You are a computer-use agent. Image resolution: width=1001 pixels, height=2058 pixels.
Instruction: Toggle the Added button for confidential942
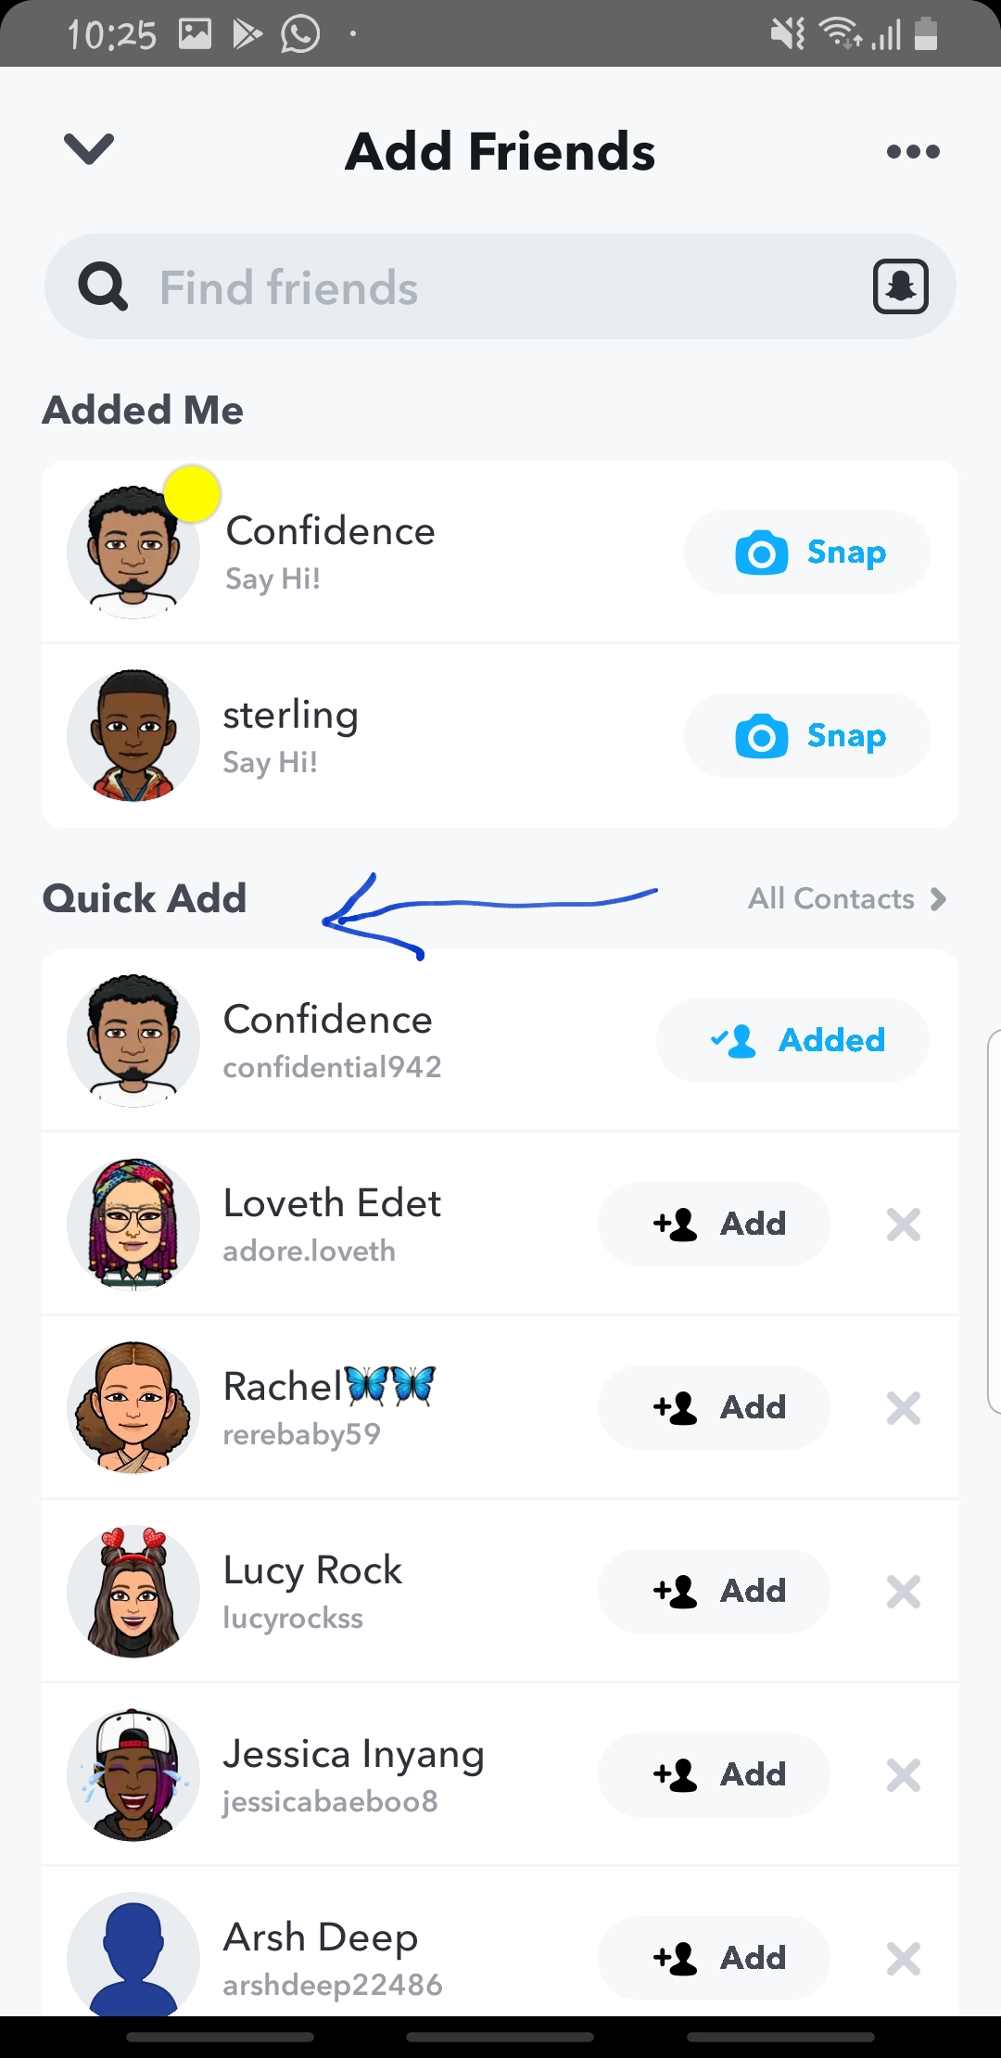pos(792,1040)
